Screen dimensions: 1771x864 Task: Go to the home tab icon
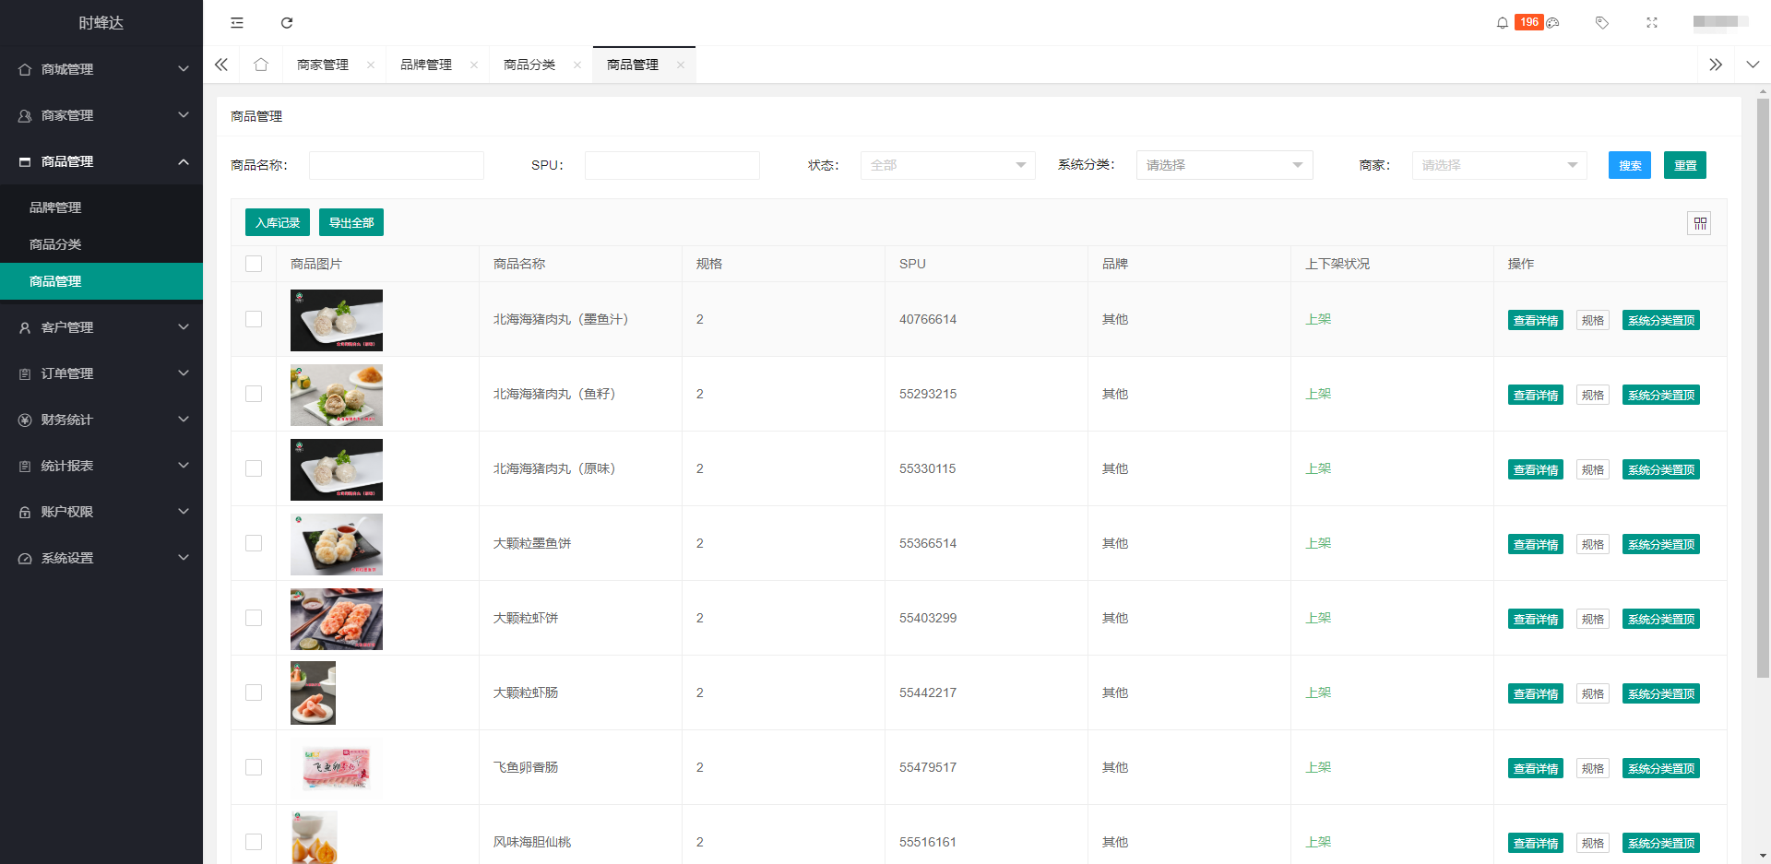pyautogui.click(x=261, y=65)
